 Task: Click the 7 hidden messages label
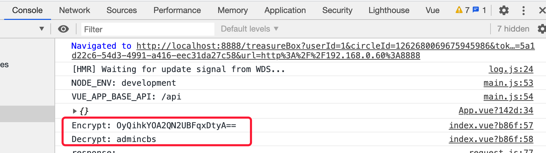tap(513, 29)
